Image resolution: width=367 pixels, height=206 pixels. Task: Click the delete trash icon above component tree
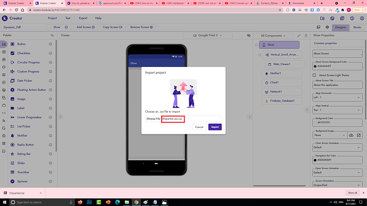(306, 36)
